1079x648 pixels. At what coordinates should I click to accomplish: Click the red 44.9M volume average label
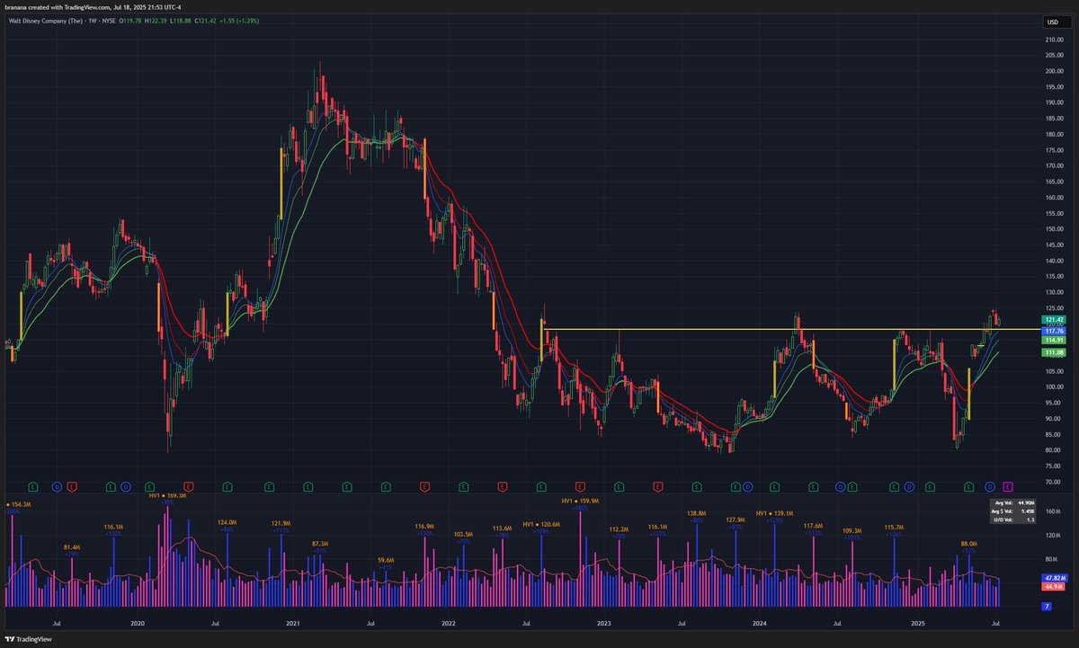pyautogui.click(x=1053, y=586)
